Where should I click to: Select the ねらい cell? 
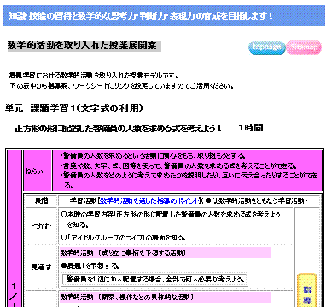tap(38, 171)
